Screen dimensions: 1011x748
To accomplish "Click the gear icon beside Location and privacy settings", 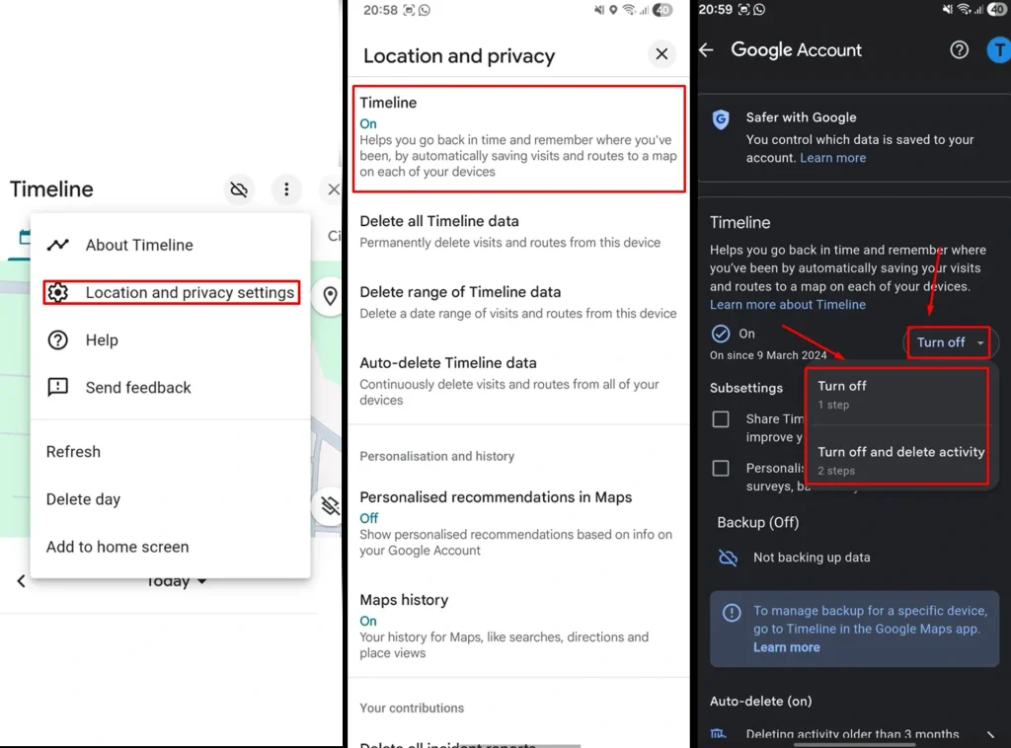I will [x=58, y=292].
